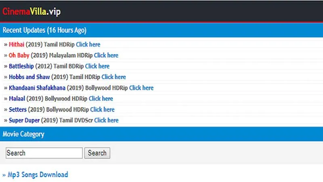Viewport: 323px width, 182px height.
Task: Open the Super Duper movie link
Action: click(x=24, y=120)
